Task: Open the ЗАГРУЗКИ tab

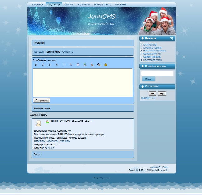Action: 84,4
